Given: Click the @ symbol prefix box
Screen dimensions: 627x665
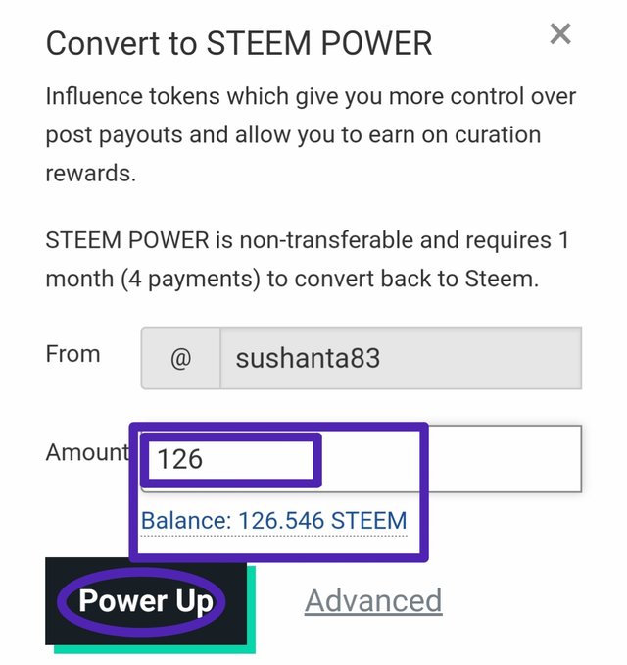Looking at the screenshot, I should tap(181, 358).
